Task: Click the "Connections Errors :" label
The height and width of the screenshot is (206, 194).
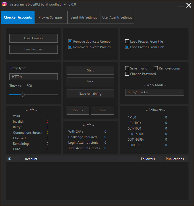Action: pos(28,133)
